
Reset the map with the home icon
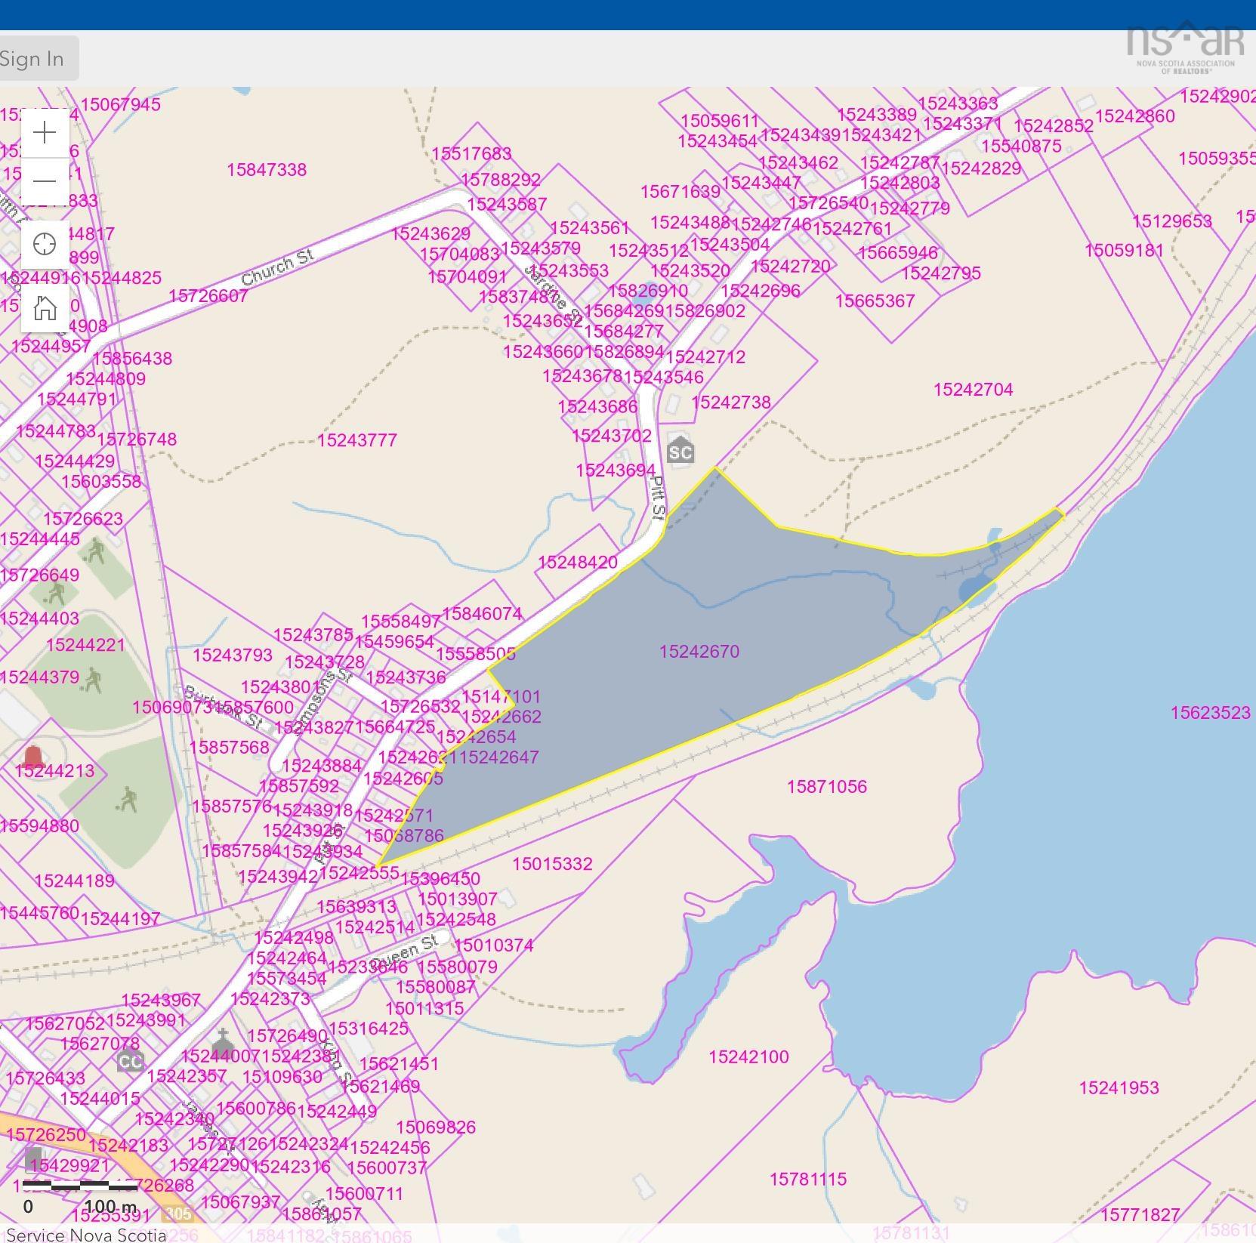click(45, 308)
